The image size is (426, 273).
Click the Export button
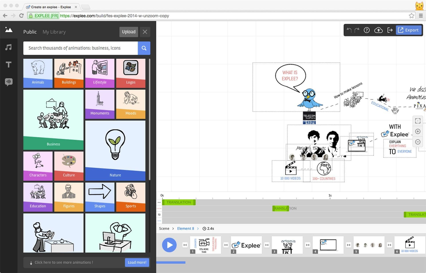tap(408, 30)
